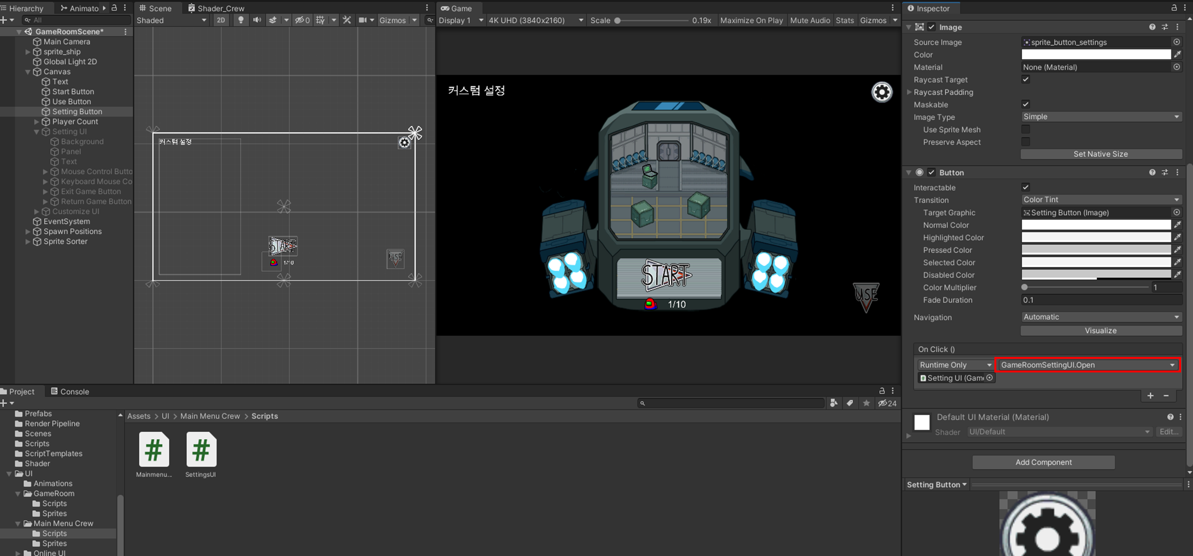Image resolution: width=1193 pixels, height=556 pixels.
Task: Disable the Button component checkbox
Action: tap(932, 173)
